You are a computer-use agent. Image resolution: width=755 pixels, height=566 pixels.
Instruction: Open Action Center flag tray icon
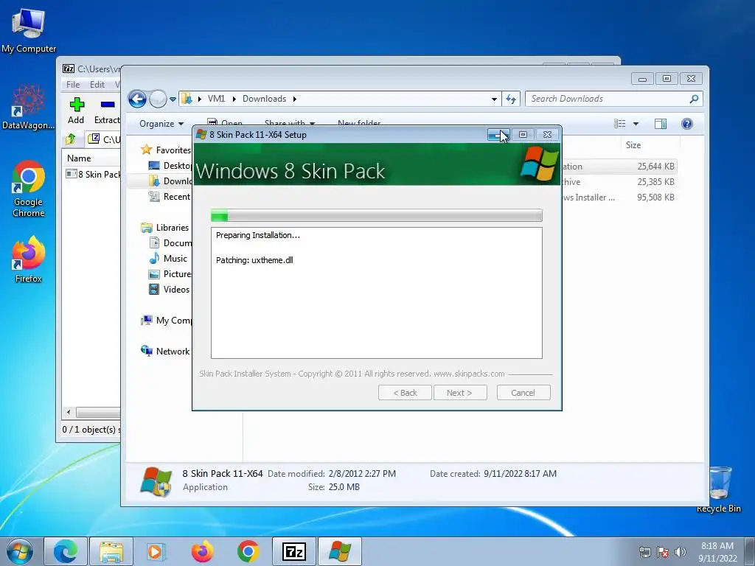[663, 552]
